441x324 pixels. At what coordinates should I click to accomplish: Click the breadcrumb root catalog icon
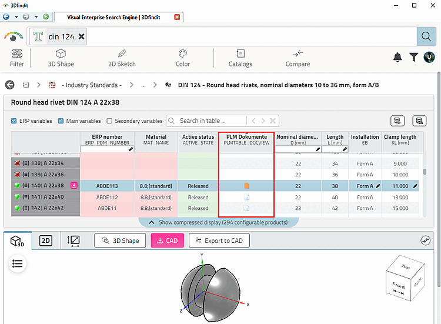click(x=26, y=85)
